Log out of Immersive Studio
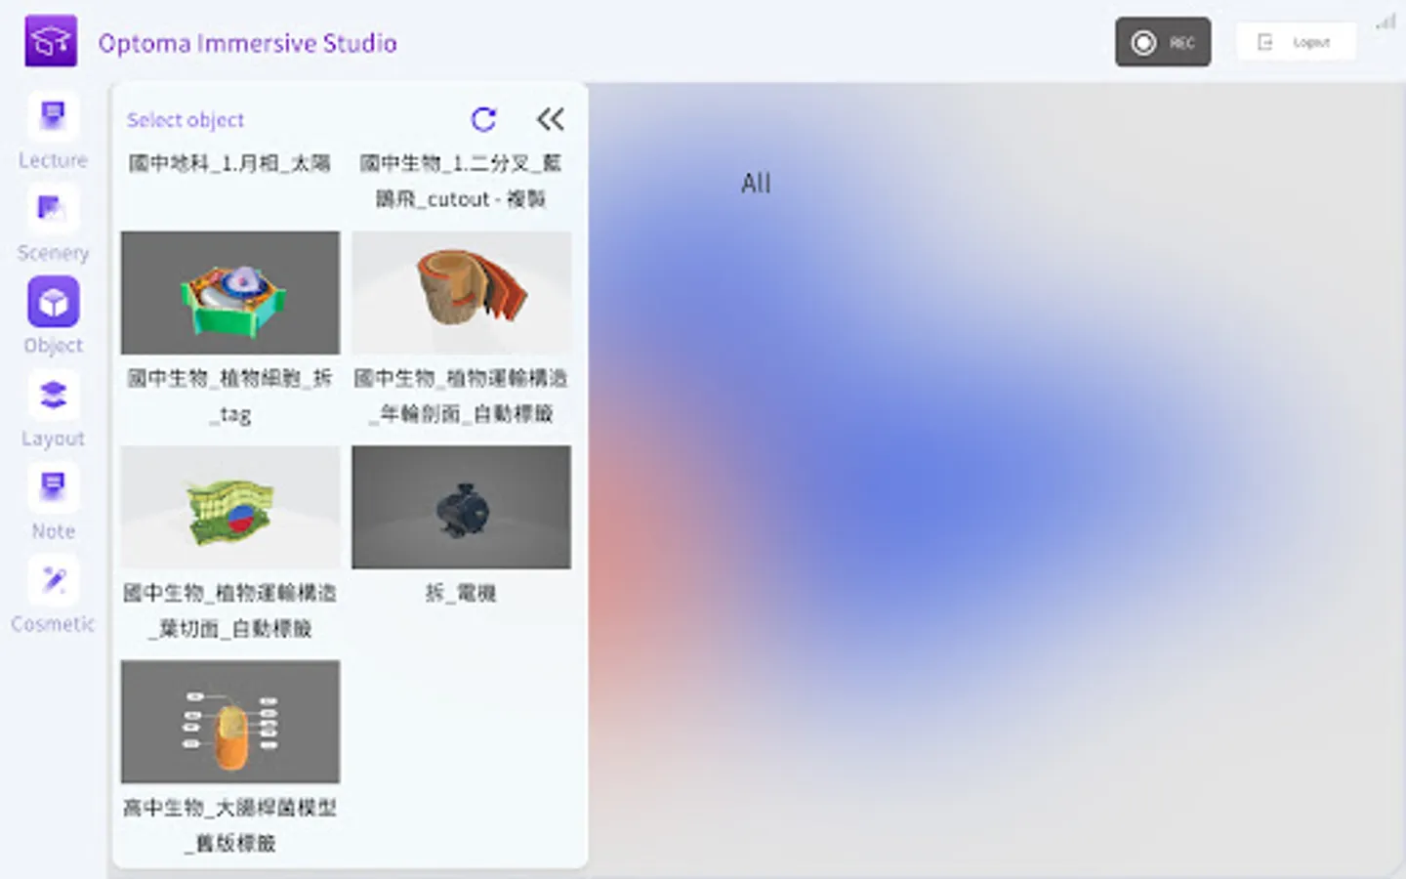Screen dimensions: 1406x879 (1296, 41)
